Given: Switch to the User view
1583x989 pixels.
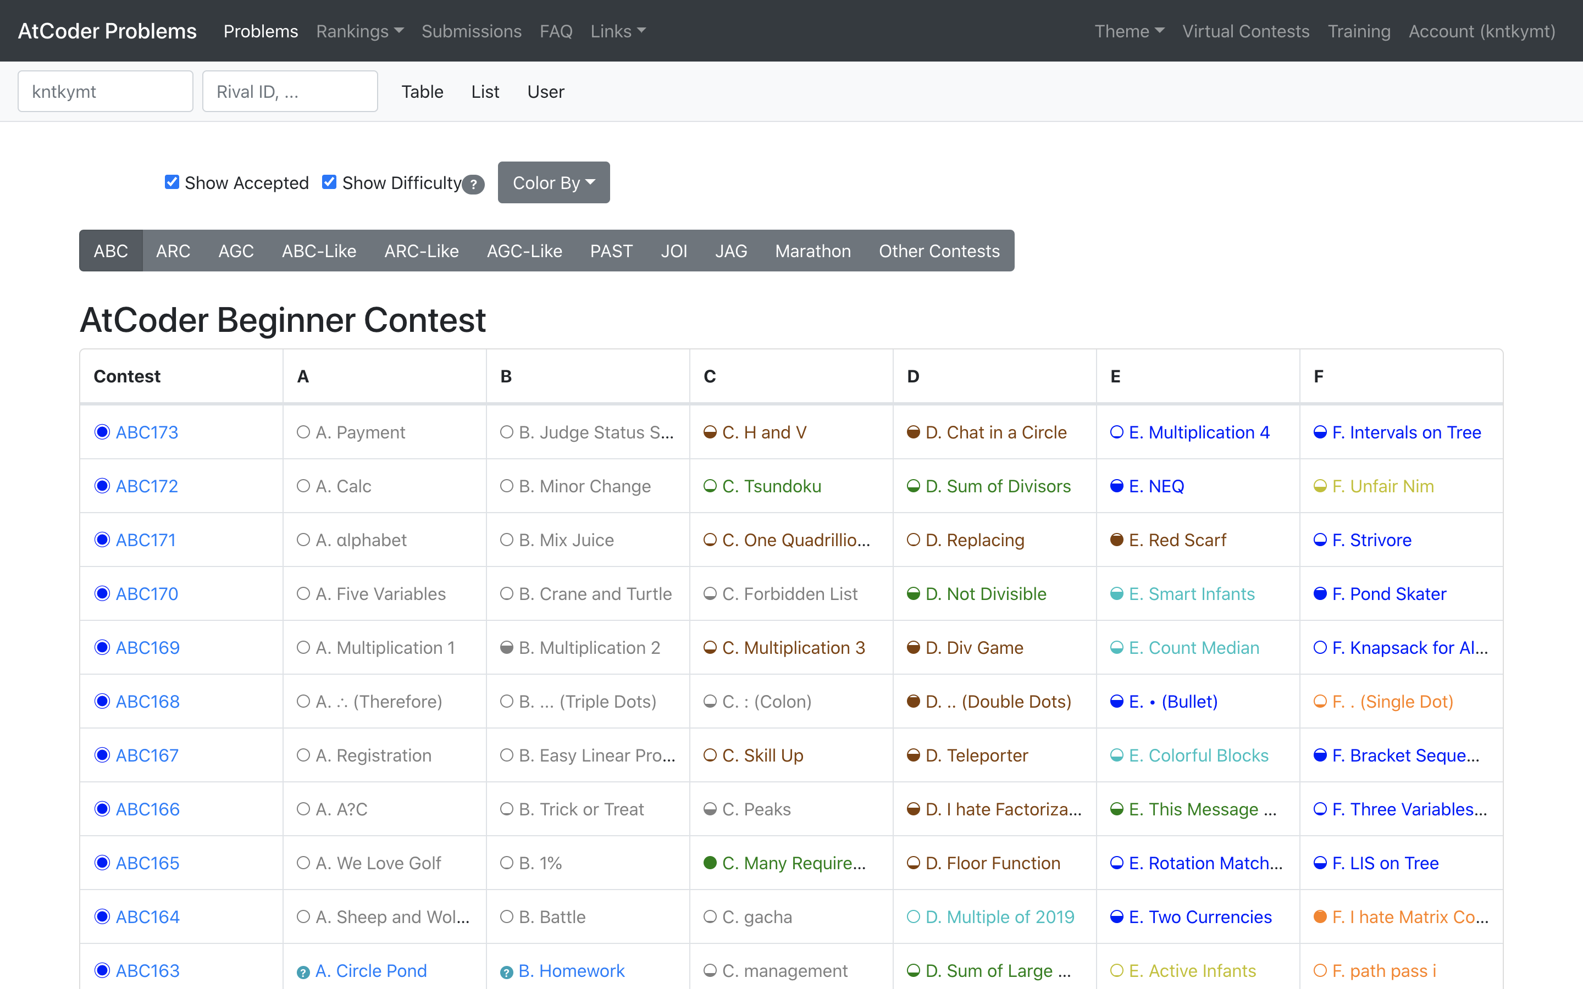Looking at the screenshot, I should 546,92.
